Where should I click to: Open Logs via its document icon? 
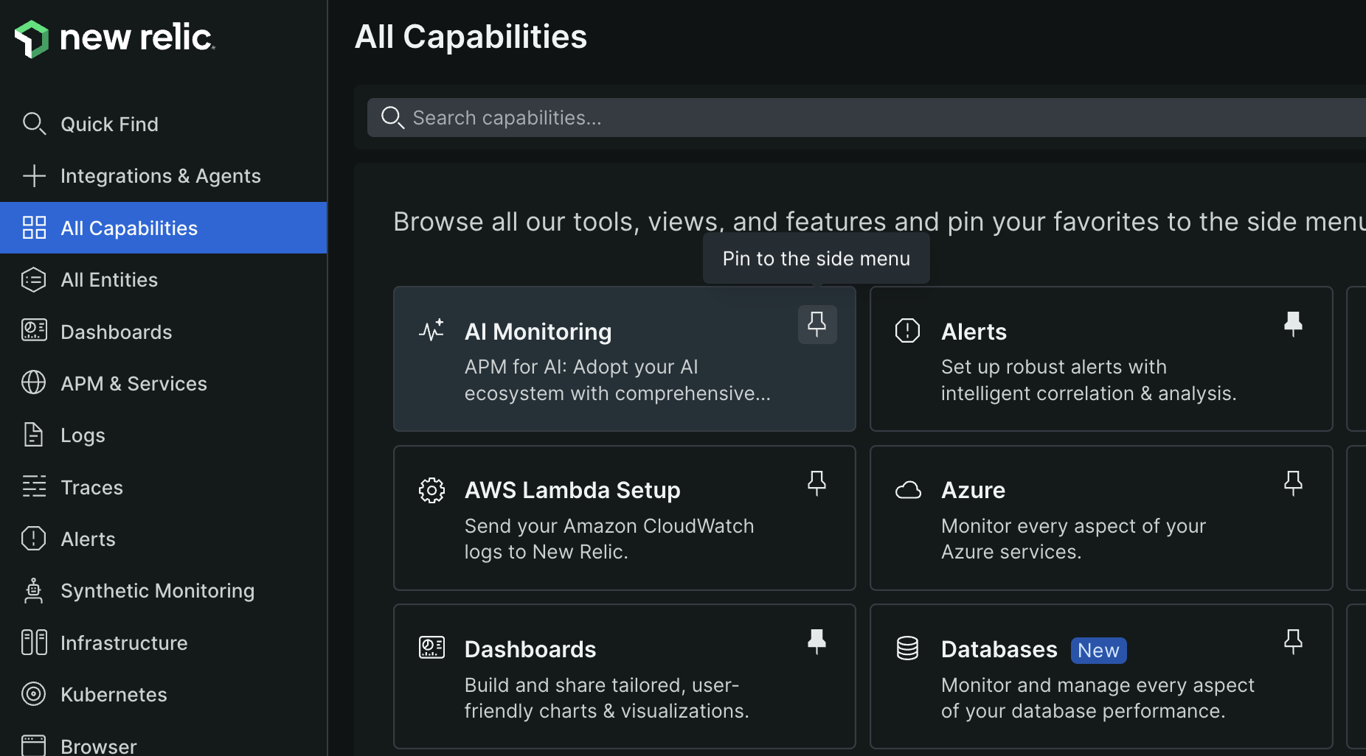pos(34,435)
